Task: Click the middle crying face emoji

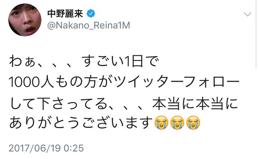Action: tap(177, 122)
